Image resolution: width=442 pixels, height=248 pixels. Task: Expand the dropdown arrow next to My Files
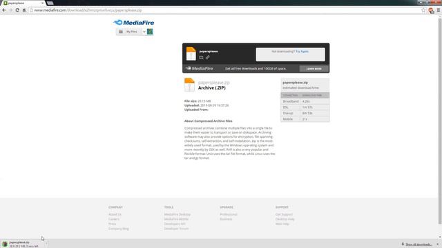point(144,32)
